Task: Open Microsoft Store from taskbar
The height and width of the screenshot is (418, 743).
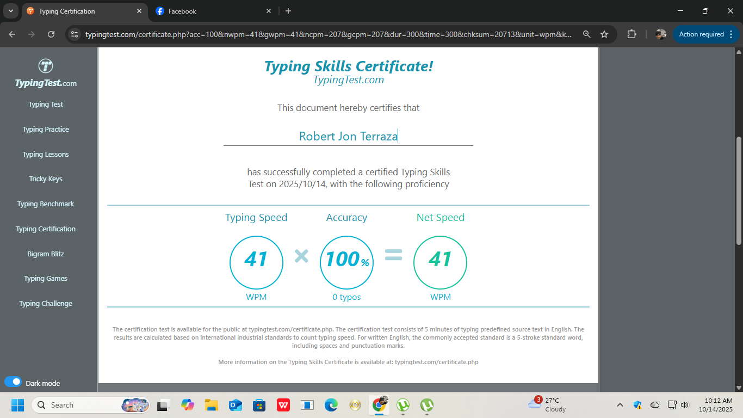Action: pos(259,405)
